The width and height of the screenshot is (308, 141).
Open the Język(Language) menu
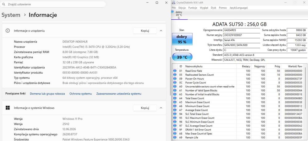click(x=239, y=8)
